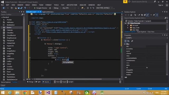
Task: Toggle Show All Files in Solution Explorer
Action: pos(147,15)
